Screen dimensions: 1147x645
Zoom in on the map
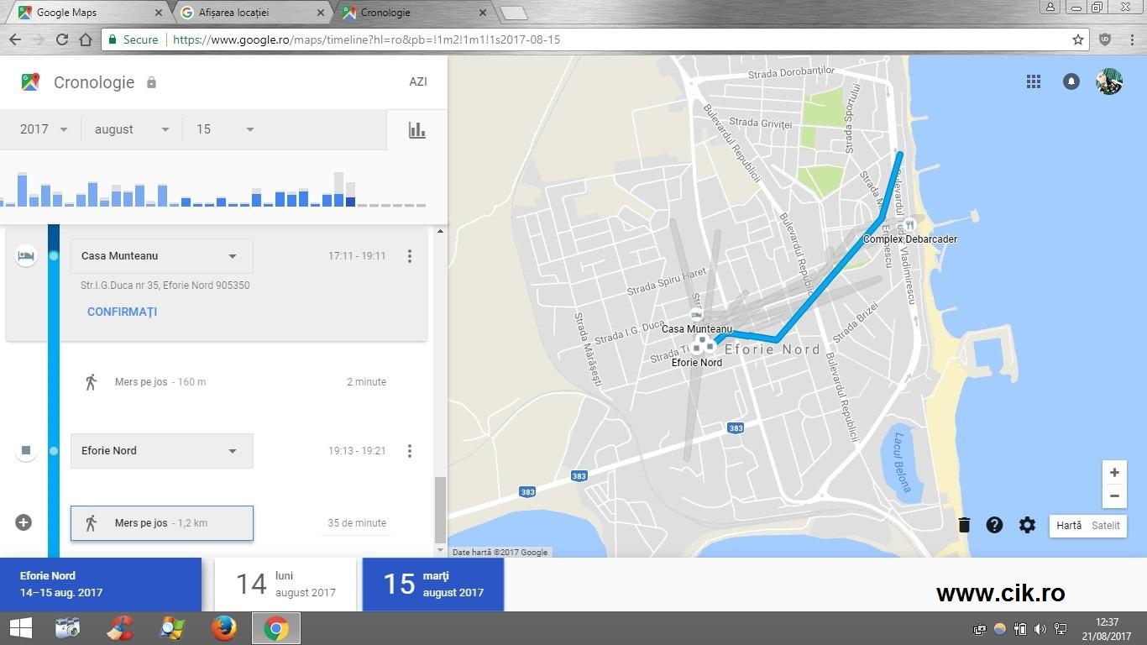(1114, 472)
